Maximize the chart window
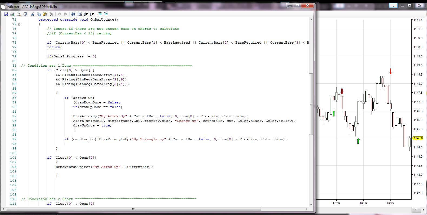The image size is (427, 215). tap(410, 5)
